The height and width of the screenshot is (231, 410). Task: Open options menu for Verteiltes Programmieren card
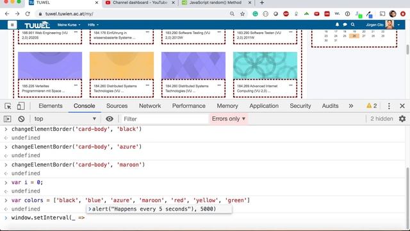tap(76, 85)
